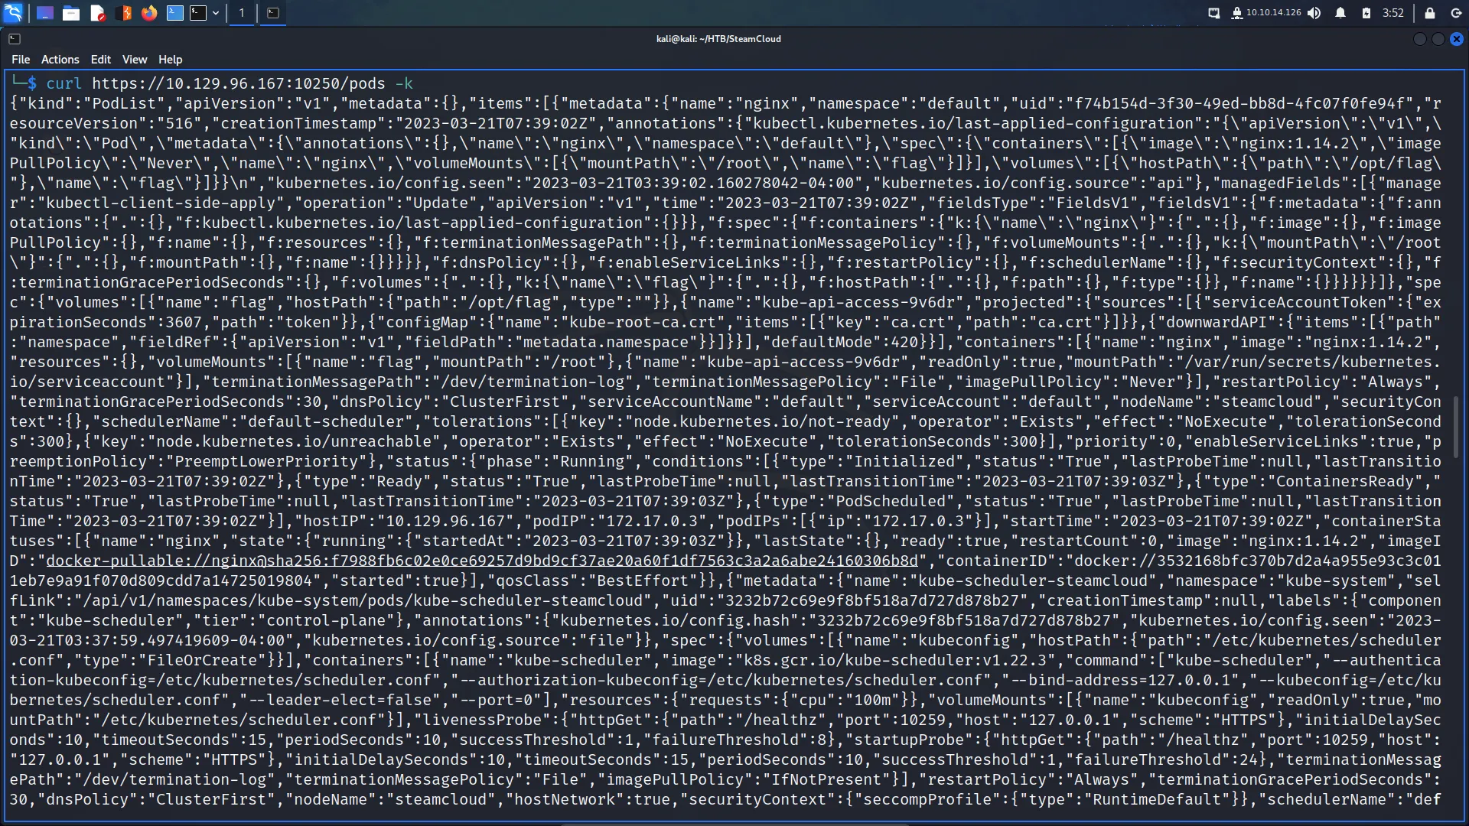Lock the screen
The height and width of the screenshot is (826, 1469).
tap(1430, 13)
